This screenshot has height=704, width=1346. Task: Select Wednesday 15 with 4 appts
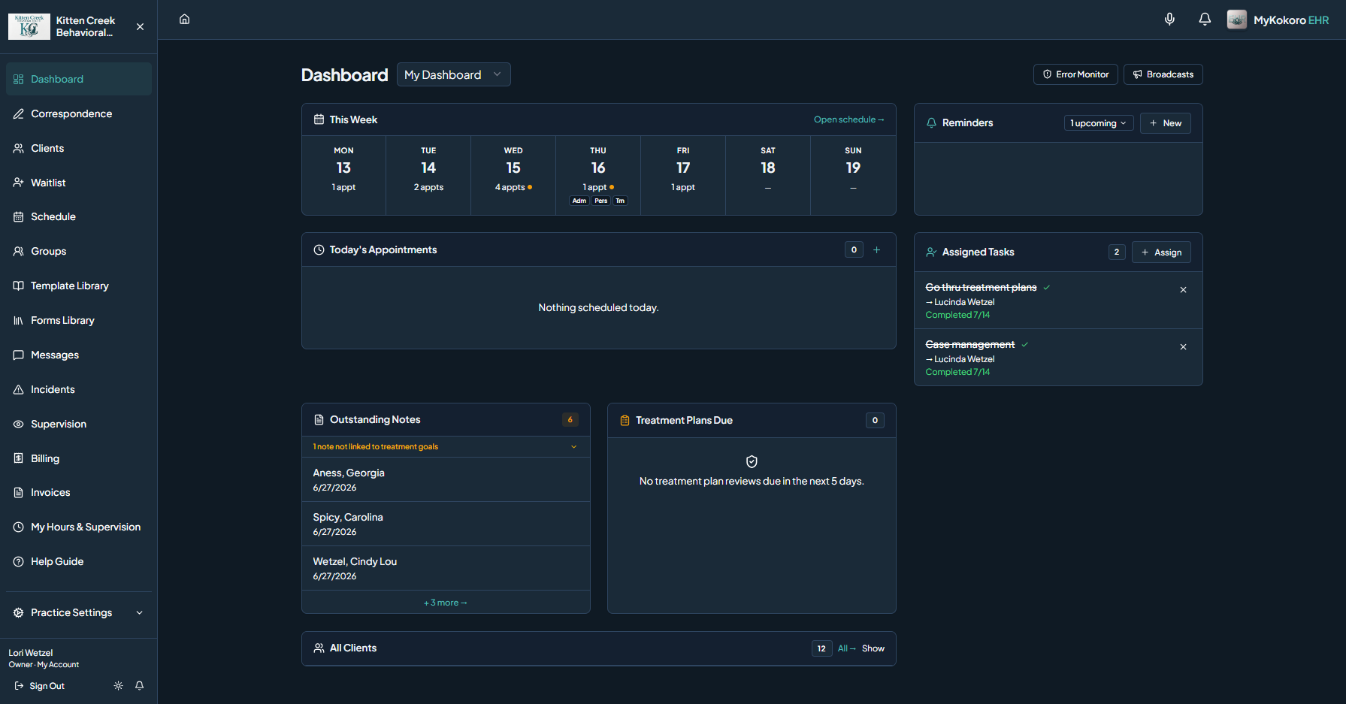pos(513,175)
